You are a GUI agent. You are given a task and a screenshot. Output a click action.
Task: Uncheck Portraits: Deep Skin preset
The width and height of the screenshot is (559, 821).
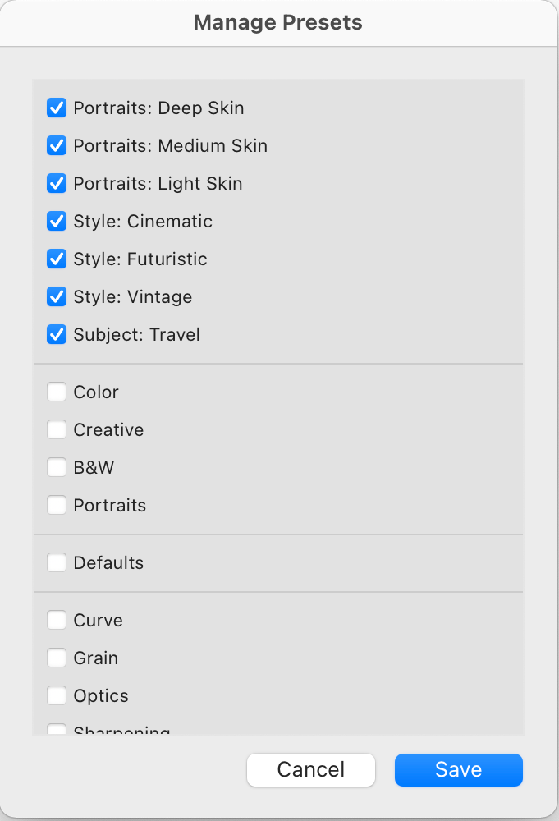[57, 108]
